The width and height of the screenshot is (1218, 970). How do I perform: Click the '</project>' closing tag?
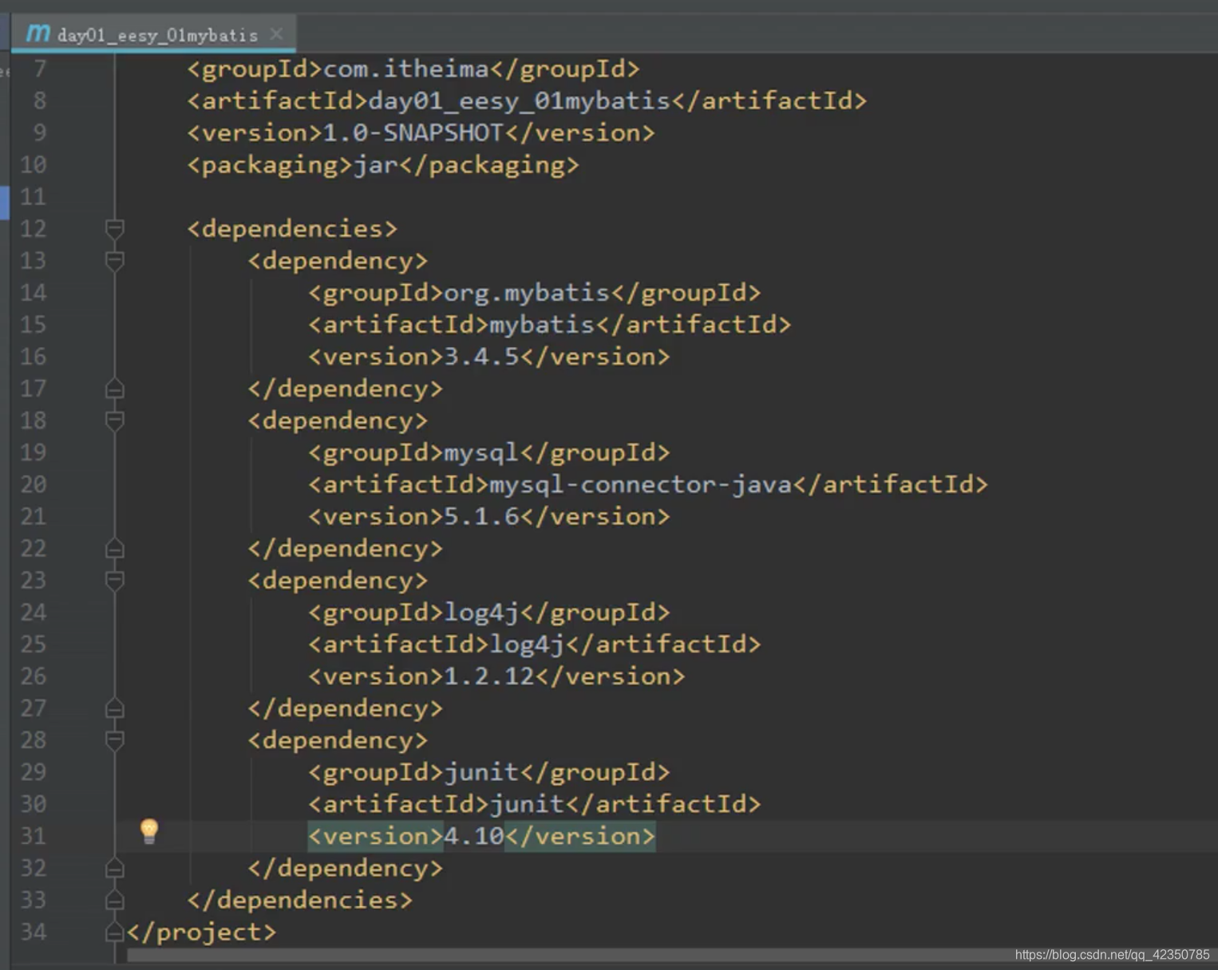201,932
